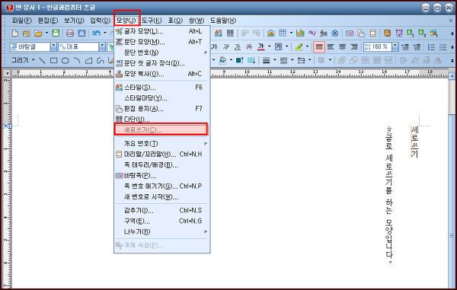The image size is (457, 290).
Task: Click the fill color paint bucket icon
Action: tap(222, 60)
